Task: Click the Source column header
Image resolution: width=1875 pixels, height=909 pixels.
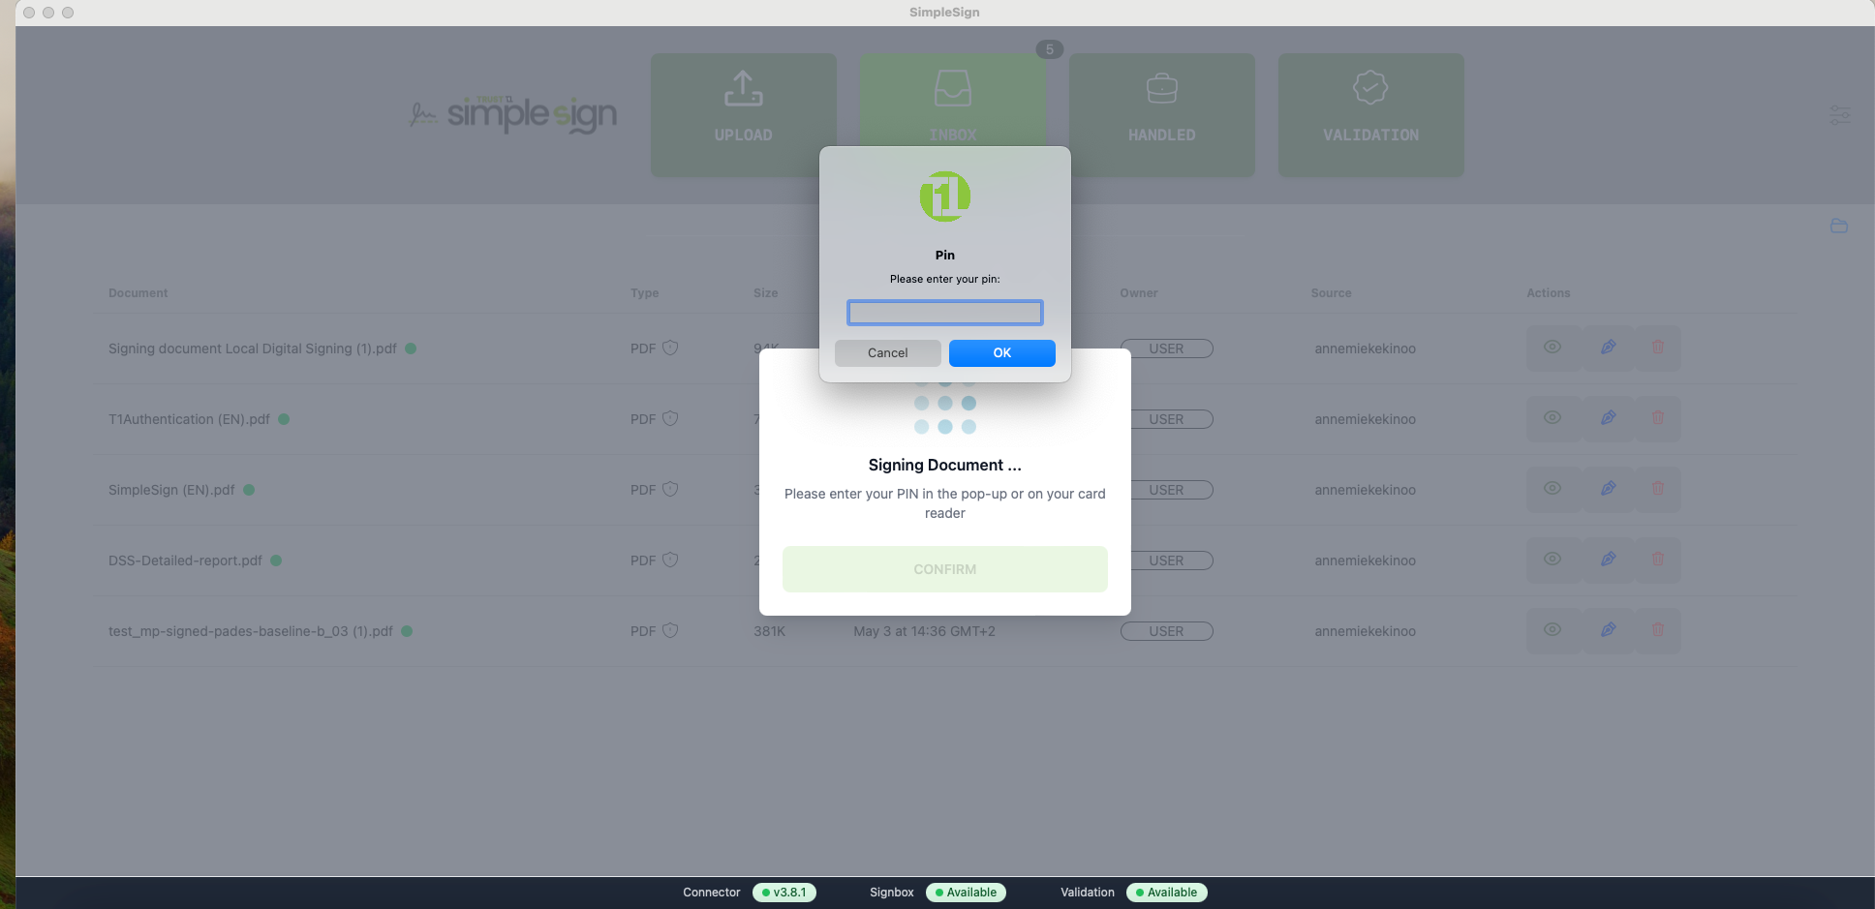Action: [x=1331, y=293]
